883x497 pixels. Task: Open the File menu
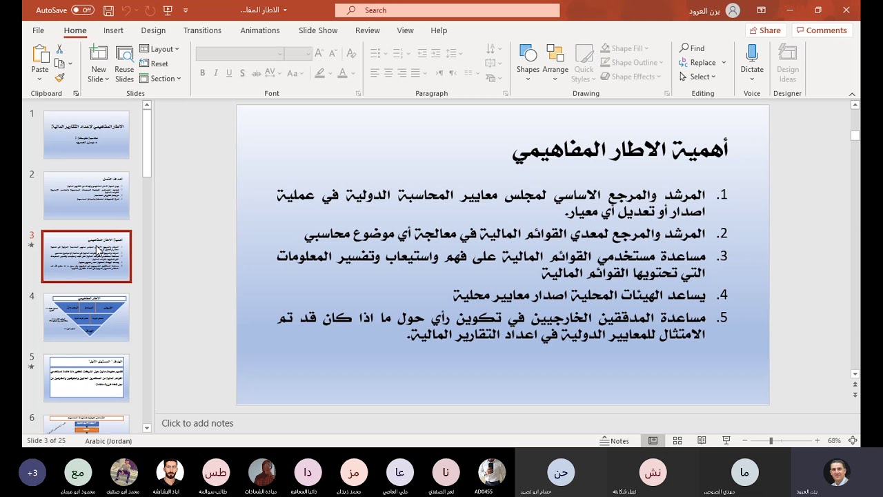[38, 30]
